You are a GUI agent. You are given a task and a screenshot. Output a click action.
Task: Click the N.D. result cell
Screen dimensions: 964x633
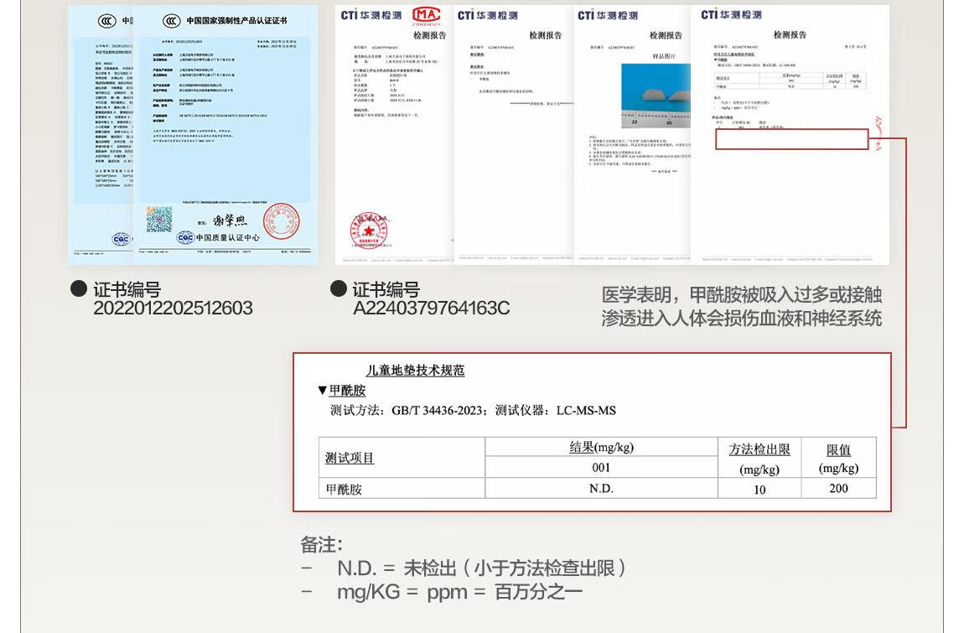pyautogui.click(x=601, y=489)
